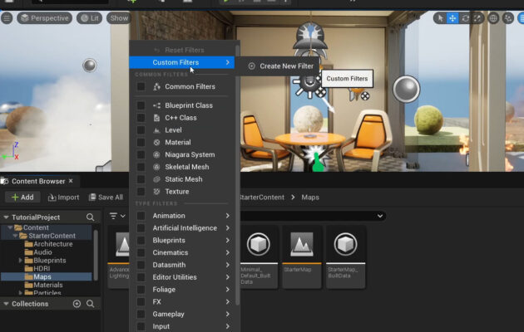Add a new collection with plus icon

77,304
